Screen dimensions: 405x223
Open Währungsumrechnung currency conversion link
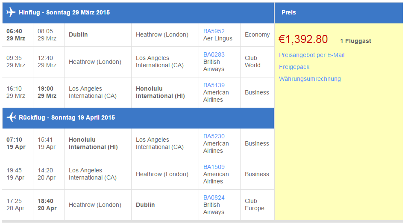tap(310, 79)
